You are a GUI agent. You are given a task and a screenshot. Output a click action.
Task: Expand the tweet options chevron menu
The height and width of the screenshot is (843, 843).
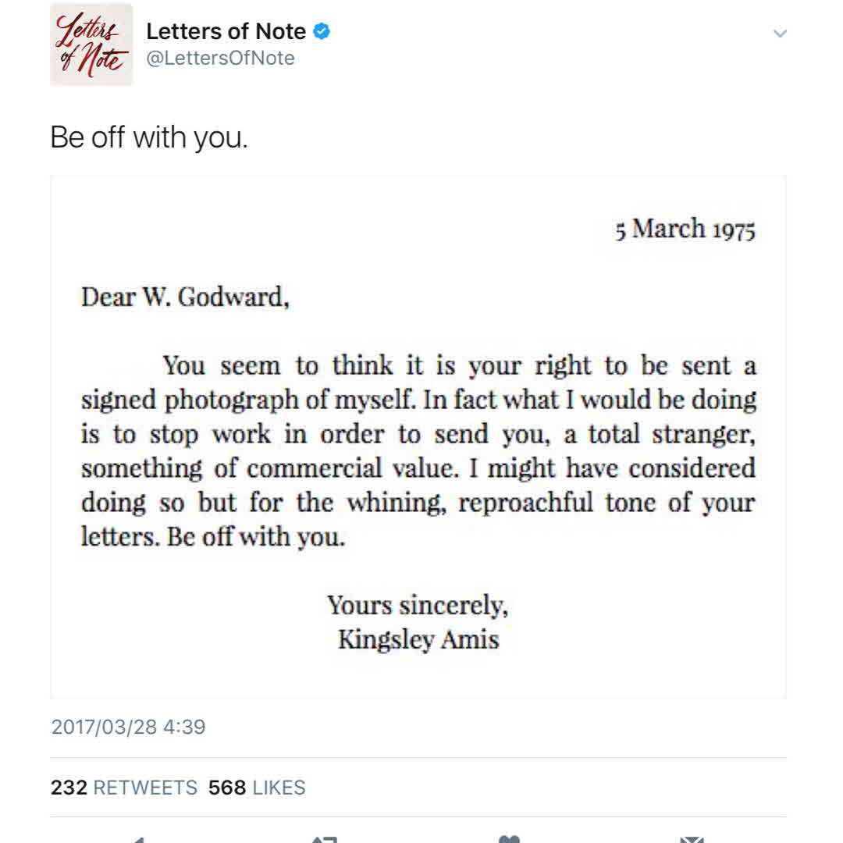[779, 34]
